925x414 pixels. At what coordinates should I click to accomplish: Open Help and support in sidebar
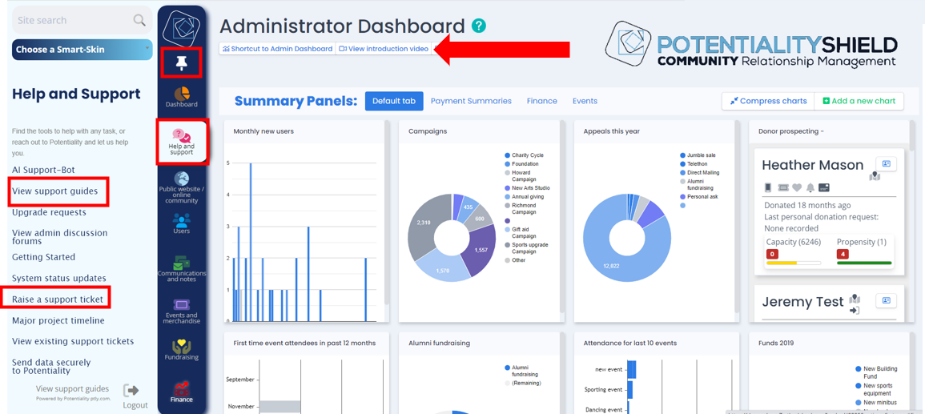tap(182, 142)
